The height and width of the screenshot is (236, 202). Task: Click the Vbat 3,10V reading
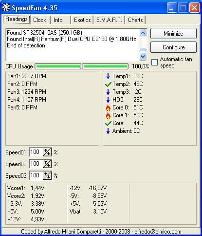click(88, 212)
